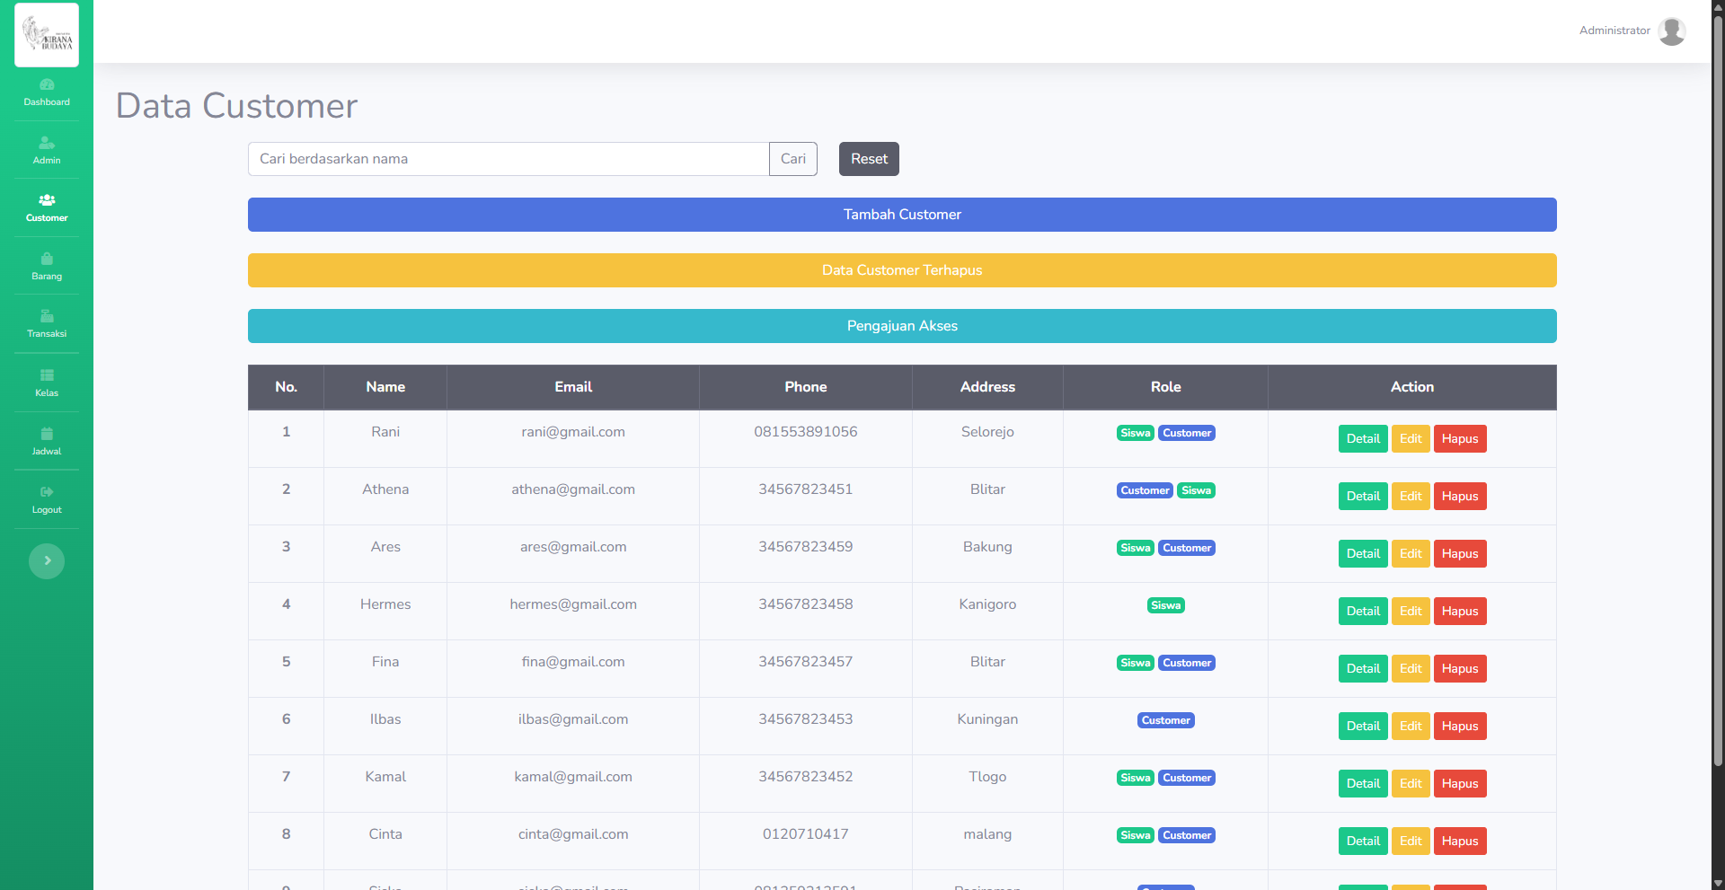Open the Administrator profile menu
The image size is (1725, 890).
1614,31
